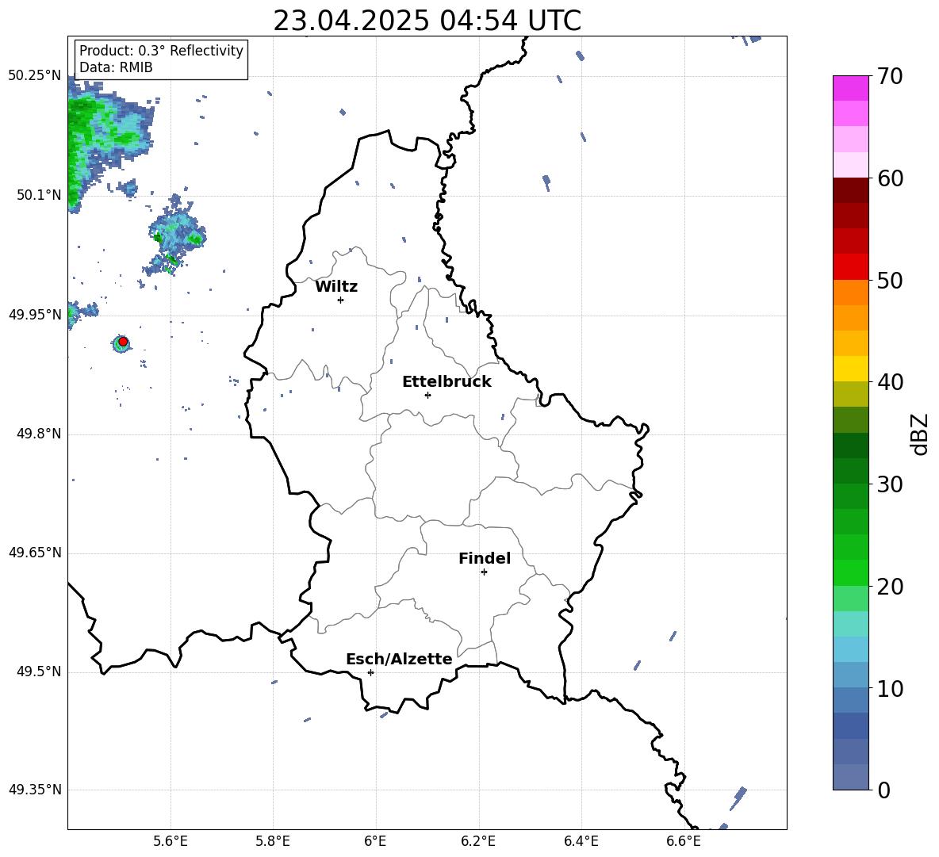Click the dark maroon colorbar segment below 60

click(x=850, y=190)
